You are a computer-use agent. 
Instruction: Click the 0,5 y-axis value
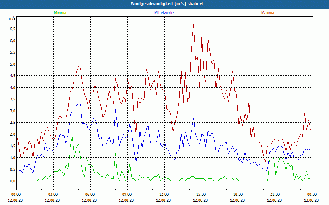tap(12, 169)
